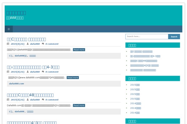Click the calendar icon of the C…48 post
The image size is (187, 124).
point(8,100)
